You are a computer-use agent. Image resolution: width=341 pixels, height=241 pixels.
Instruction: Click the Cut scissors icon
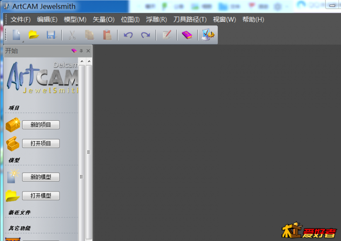pyautogui.click(x=72, y=35)
